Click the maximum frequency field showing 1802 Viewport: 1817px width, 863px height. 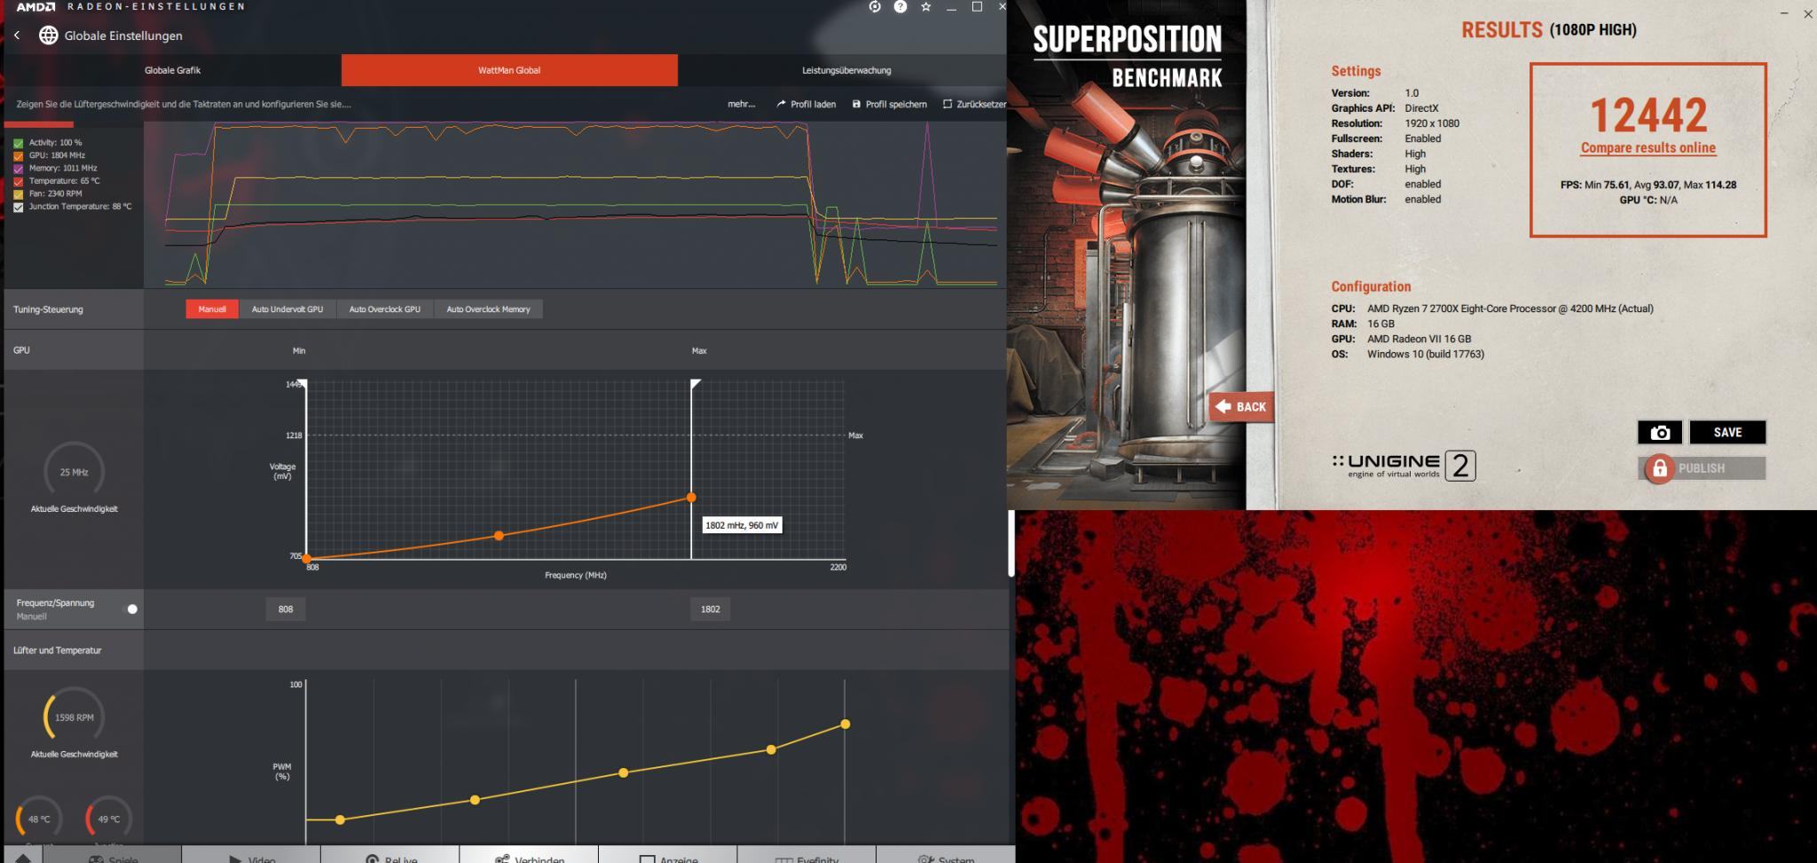pos(711,609)
